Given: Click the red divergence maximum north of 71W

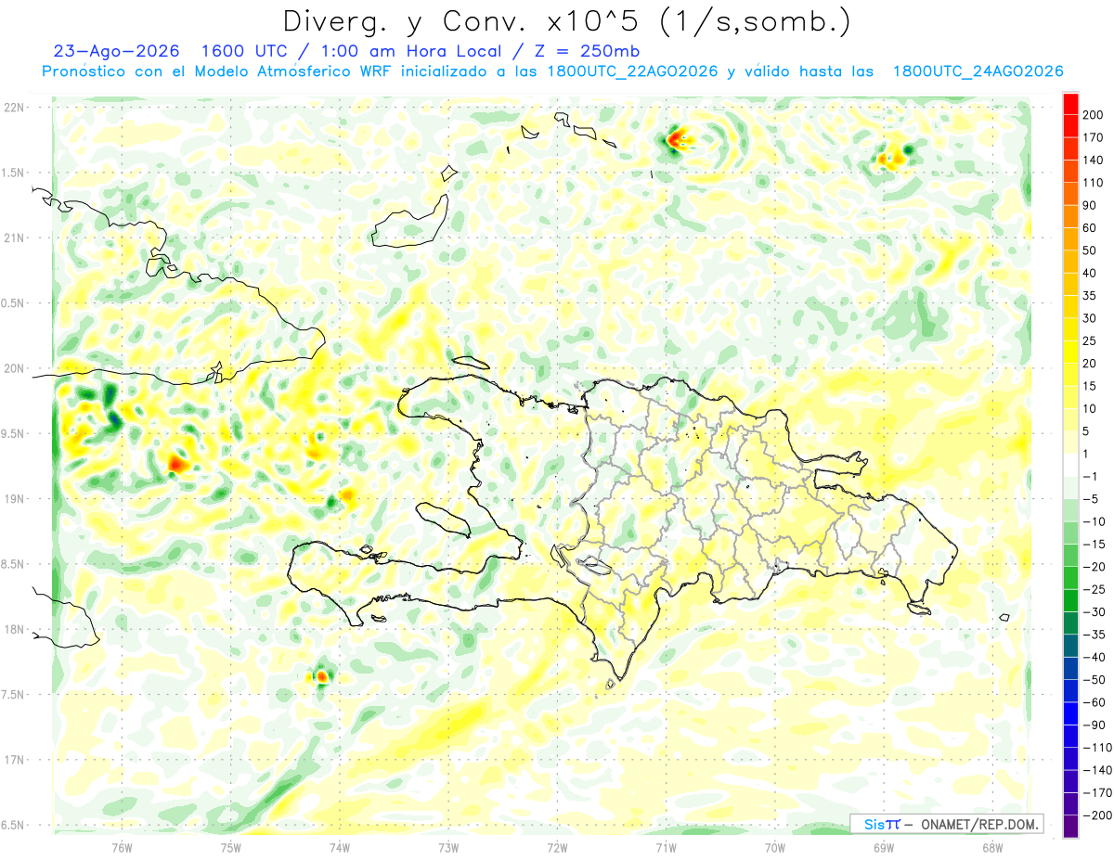Looking at the screenshot, I should [676, 141].
